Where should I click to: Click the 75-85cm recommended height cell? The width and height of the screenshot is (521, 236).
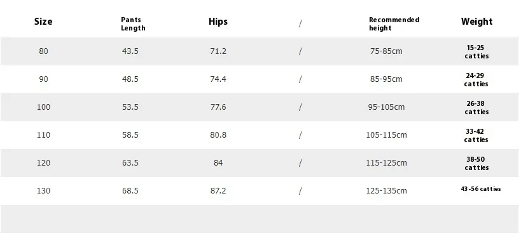click(x=386, y=51)
